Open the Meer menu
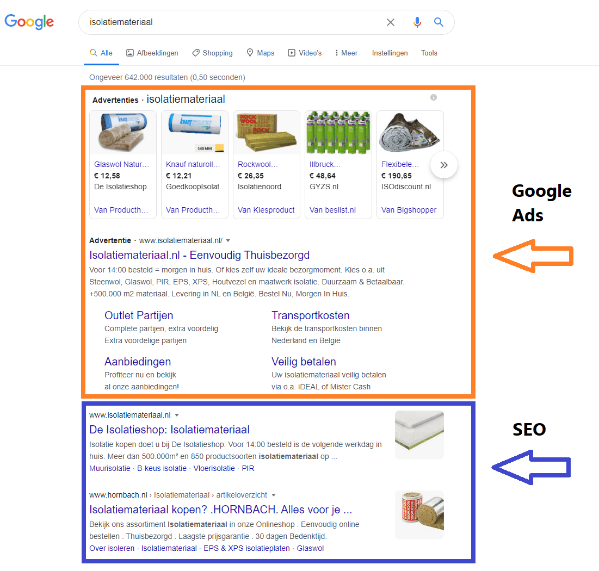This screenshot has width=599, height=571. pyautogui.click(x=346, y=53)
